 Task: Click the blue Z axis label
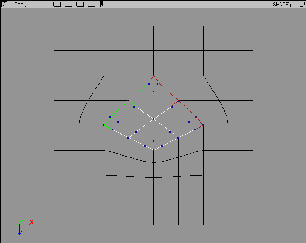tap(21, 233)
